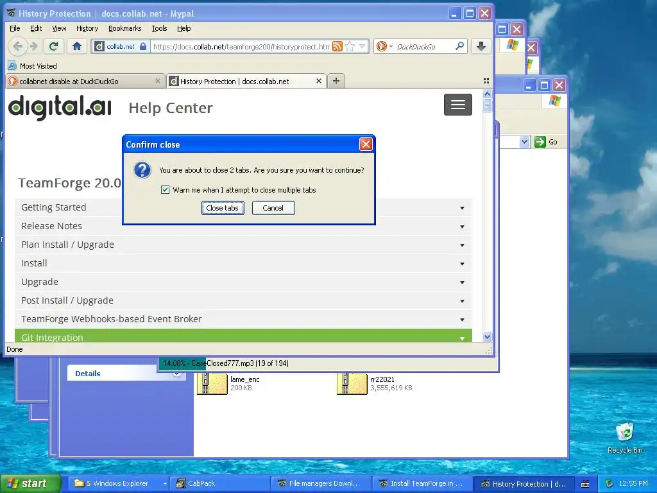Open the hamburger menu on Help Center
The image size is (657, 493).
point(458,105)
